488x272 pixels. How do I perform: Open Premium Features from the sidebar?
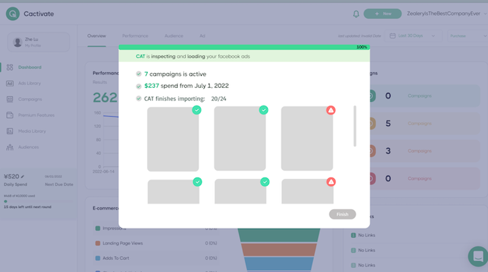(x=36, y=115)
